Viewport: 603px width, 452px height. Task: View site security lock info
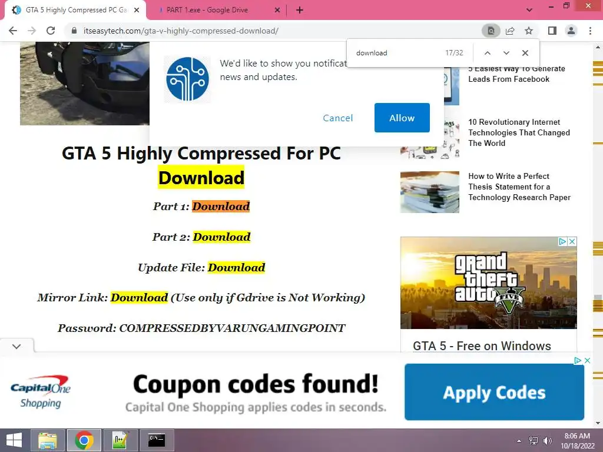(x=74, y=31)
